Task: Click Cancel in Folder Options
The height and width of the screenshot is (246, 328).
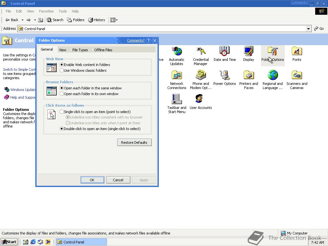Action: click(x=118, y=180)
